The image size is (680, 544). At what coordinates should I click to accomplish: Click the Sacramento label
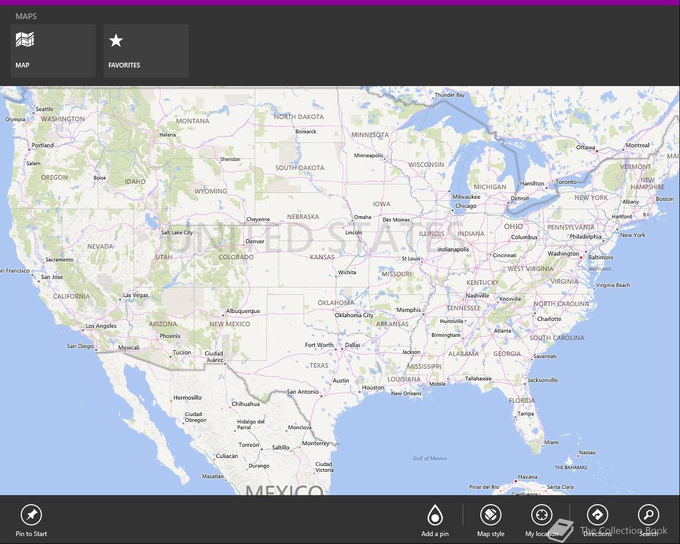(59, 259)
